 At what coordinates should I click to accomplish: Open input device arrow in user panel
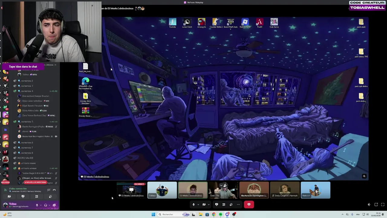[x=41, y=205]
